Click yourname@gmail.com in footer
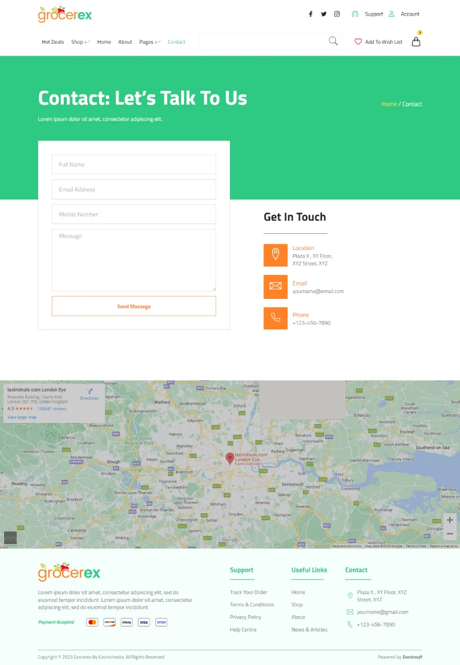Screen dimensions: 460x665 [382, 612]
